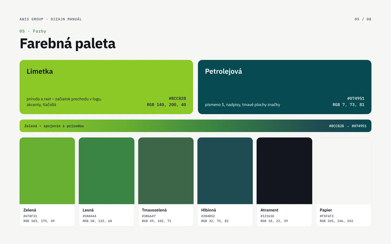
Task: Click RGB 7, 73, 81 value
Action: 348,105
